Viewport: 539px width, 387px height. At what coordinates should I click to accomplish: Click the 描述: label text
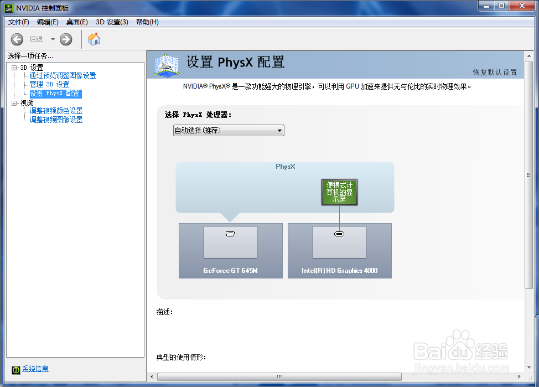pyautogui.click(x=165, y=312)
